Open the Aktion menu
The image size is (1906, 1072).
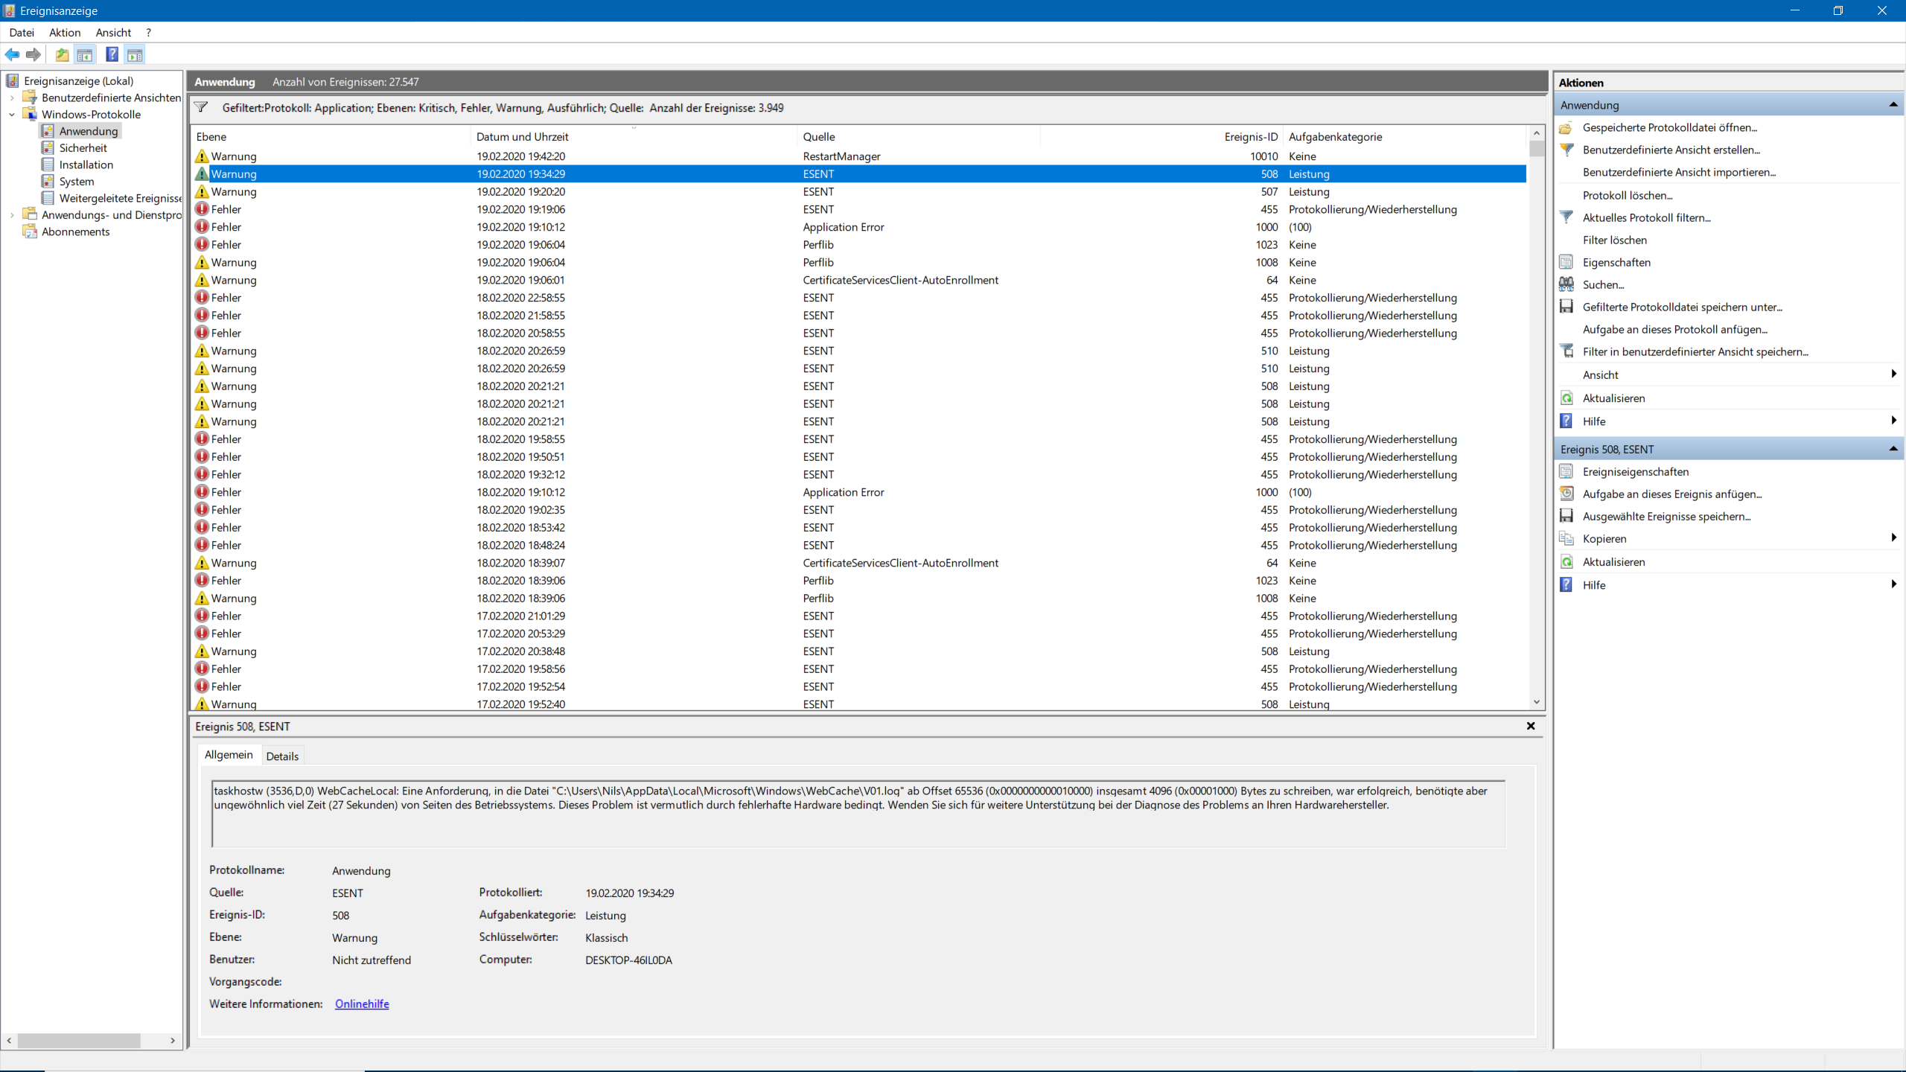coord(65,33)
